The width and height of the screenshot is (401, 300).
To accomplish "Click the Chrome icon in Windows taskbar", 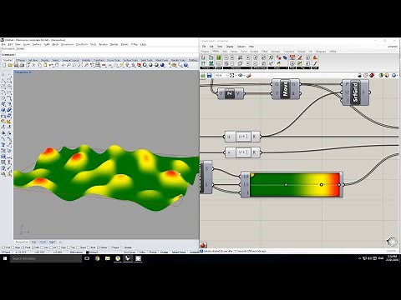I will pos(97,258).
